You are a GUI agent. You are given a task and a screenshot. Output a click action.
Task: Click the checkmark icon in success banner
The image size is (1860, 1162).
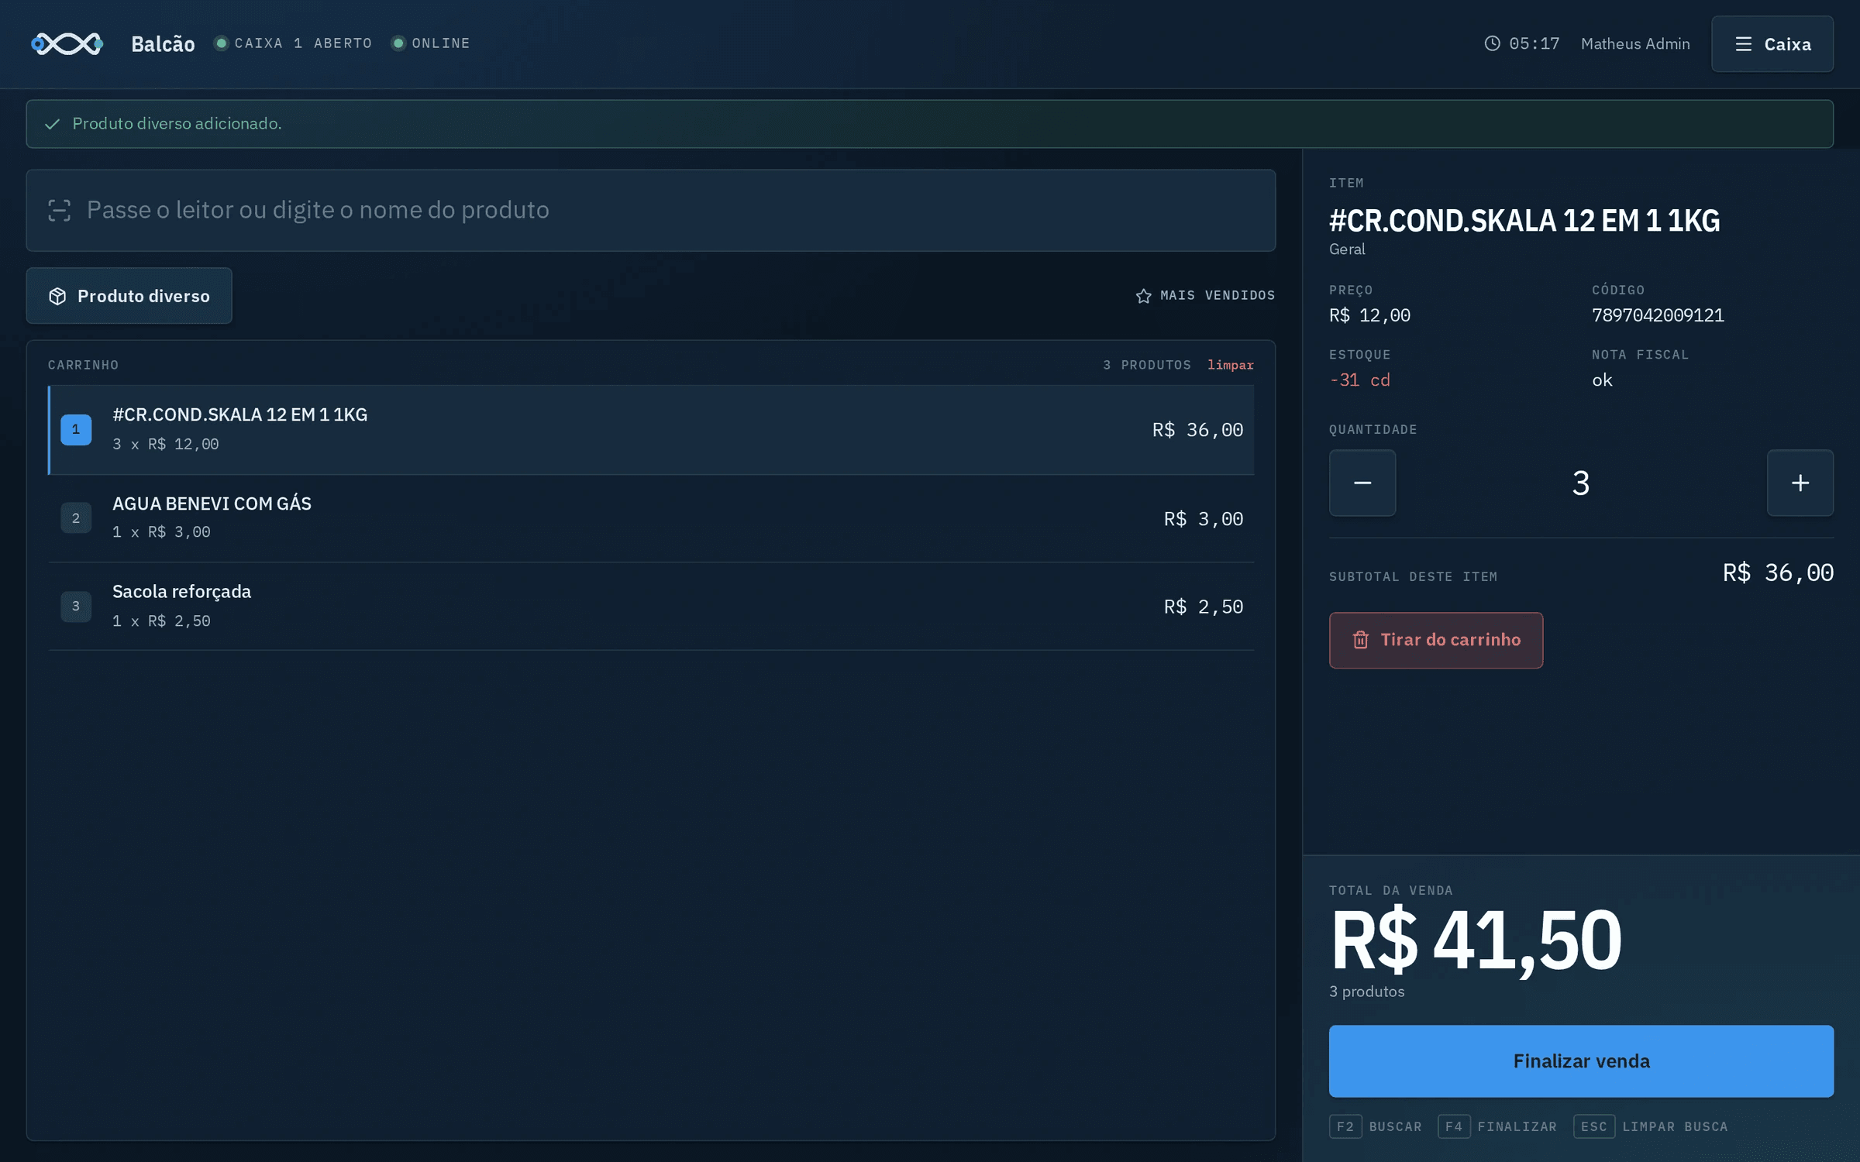(53, 124)
